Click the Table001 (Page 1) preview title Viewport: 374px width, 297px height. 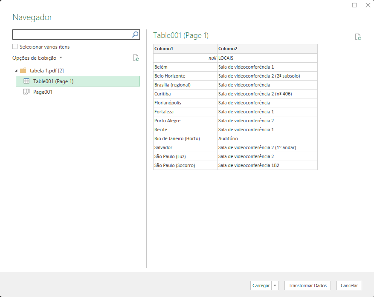181,35
